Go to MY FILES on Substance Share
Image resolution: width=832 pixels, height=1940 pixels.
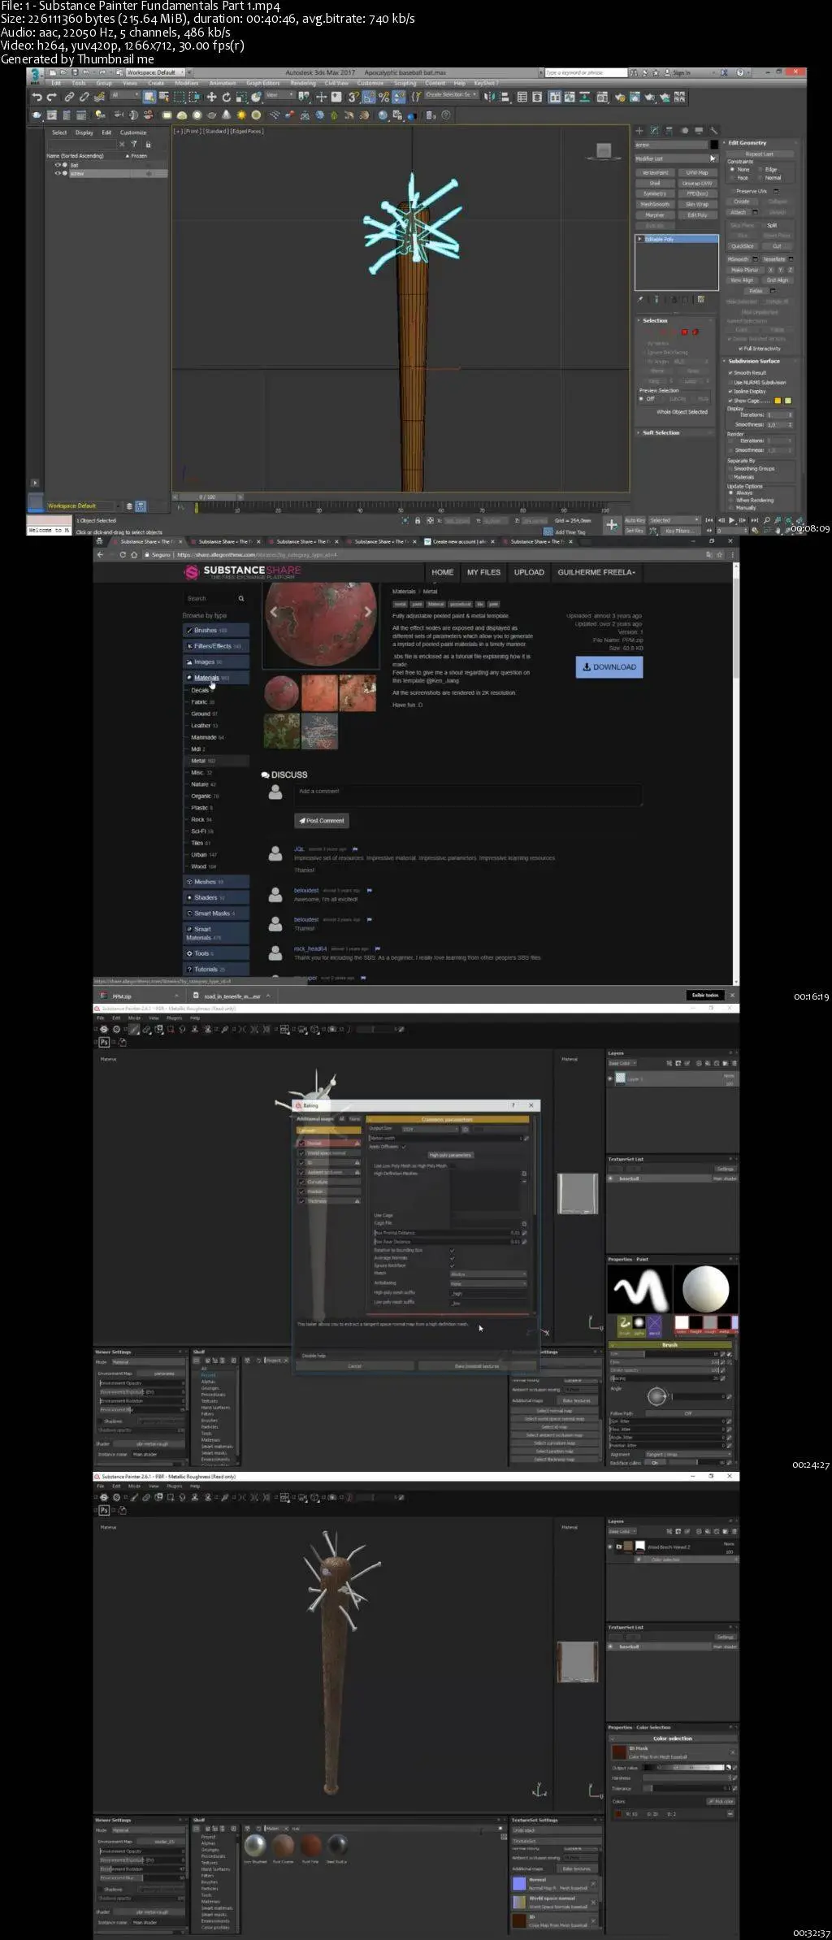(483, 572)
